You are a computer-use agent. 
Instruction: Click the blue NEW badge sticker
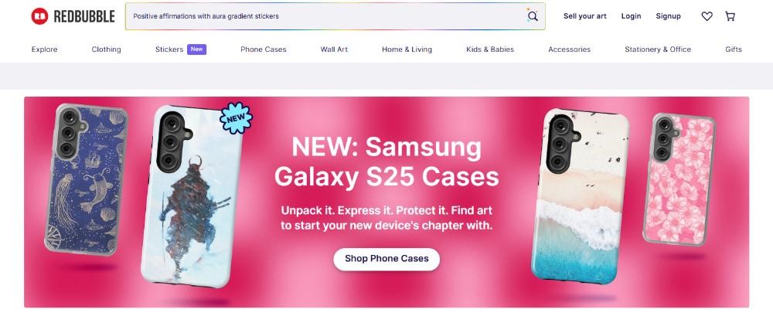(236, 118)
